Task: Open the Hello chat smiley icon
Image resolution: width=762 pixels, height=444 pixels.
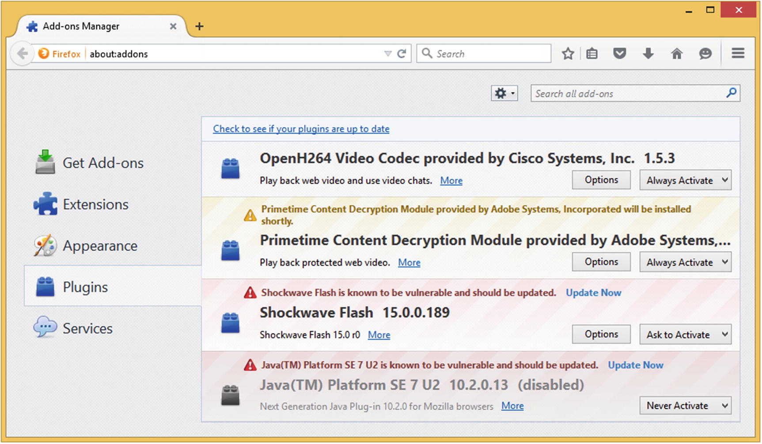Action: pyautogui.click(x=705, y=54)
